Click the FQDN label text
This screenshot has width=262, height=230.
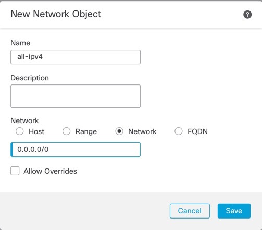(x=197, y=131)
